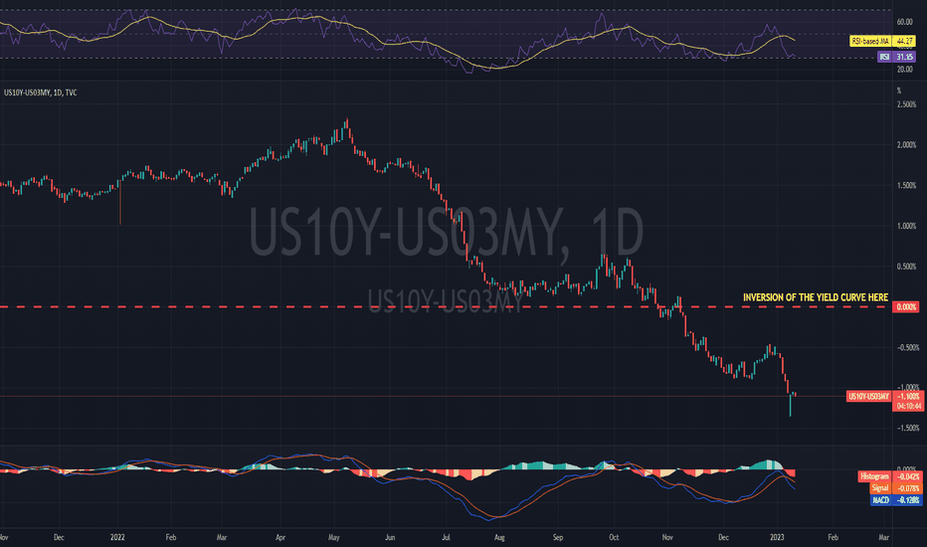Select the red dashed zero horizontal line
This screenshot has width=927, height=547.
tap(446, 307)
